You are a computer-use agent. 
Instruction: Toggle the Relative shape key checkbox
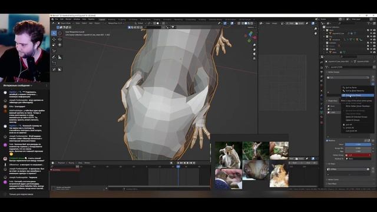click(328, 141)
